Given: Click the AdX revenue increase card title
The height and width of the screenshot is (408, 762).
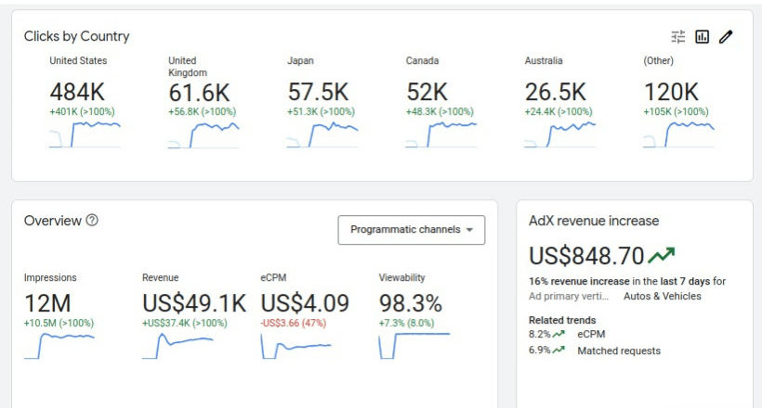Looking at the screenshot, I should click(x=593, y=222).
